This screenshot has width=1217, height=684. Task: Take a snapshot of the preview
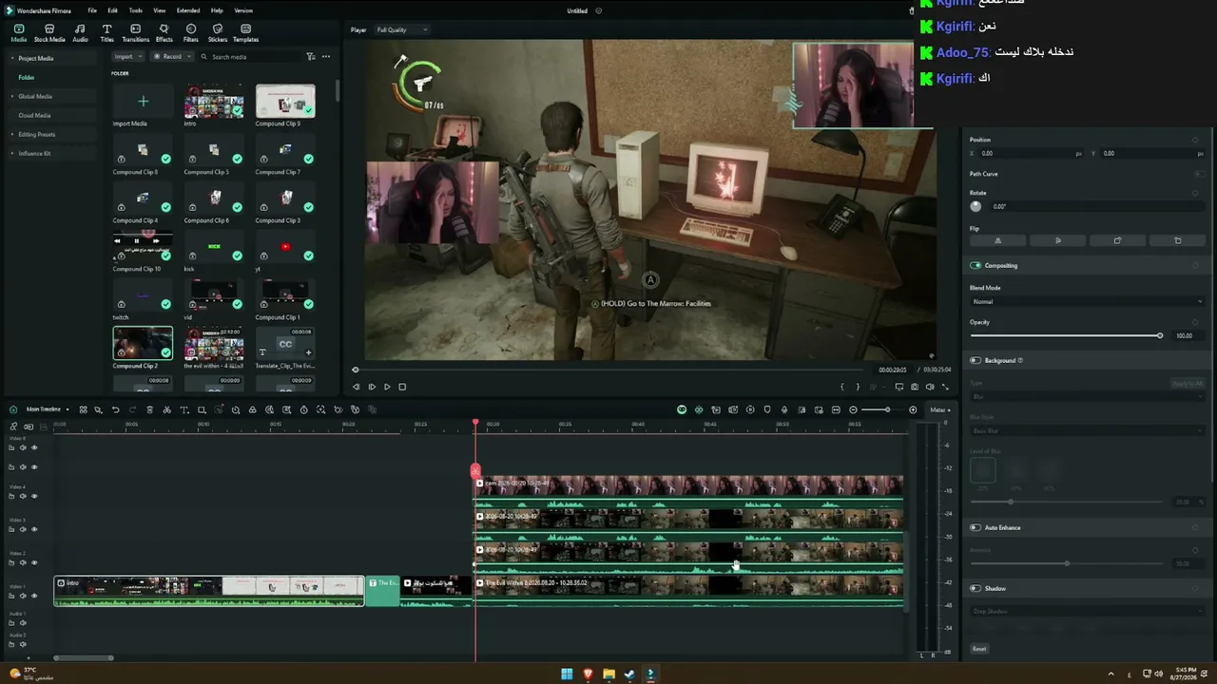(915, 387)
